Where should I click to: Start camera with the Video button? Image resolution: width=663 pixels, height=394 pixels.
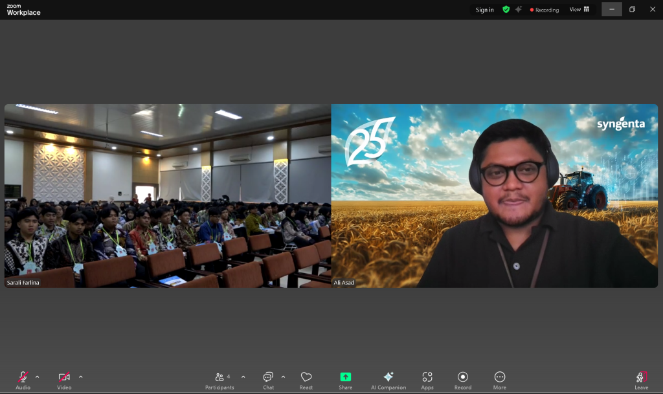pyautogui.click(x=64, y=379)
